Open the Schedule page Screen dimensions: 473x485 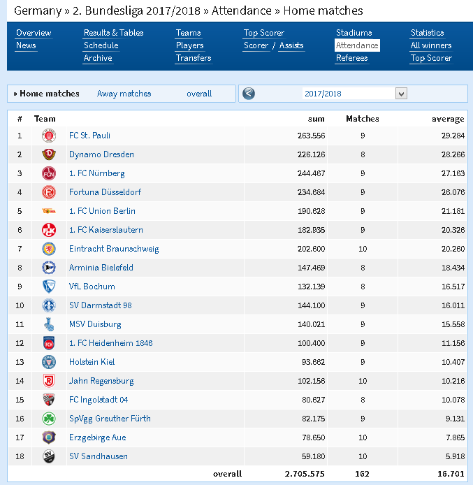(x=101, y=45)
